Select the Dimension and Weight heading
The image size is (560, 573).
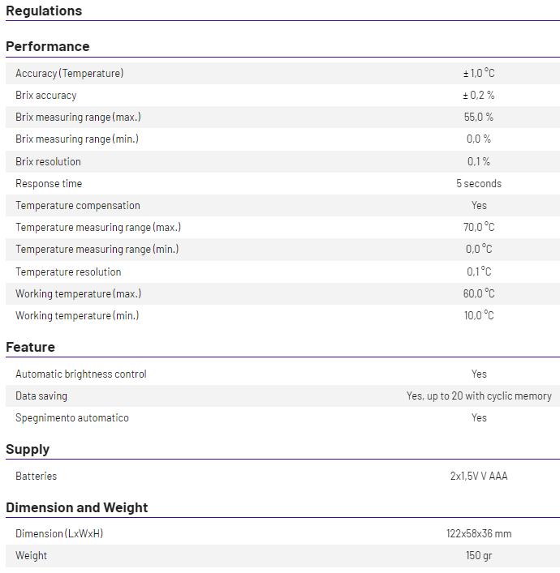pos(77,507)
